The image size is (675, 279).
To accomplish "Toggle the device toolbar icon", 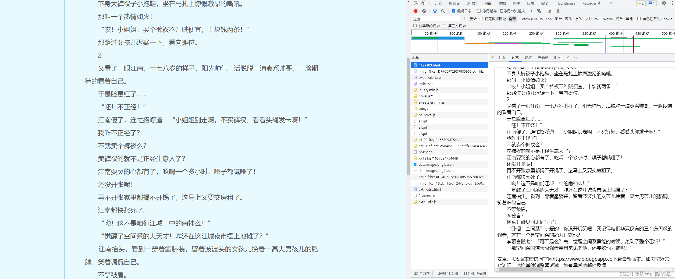I will click(424, 3).
